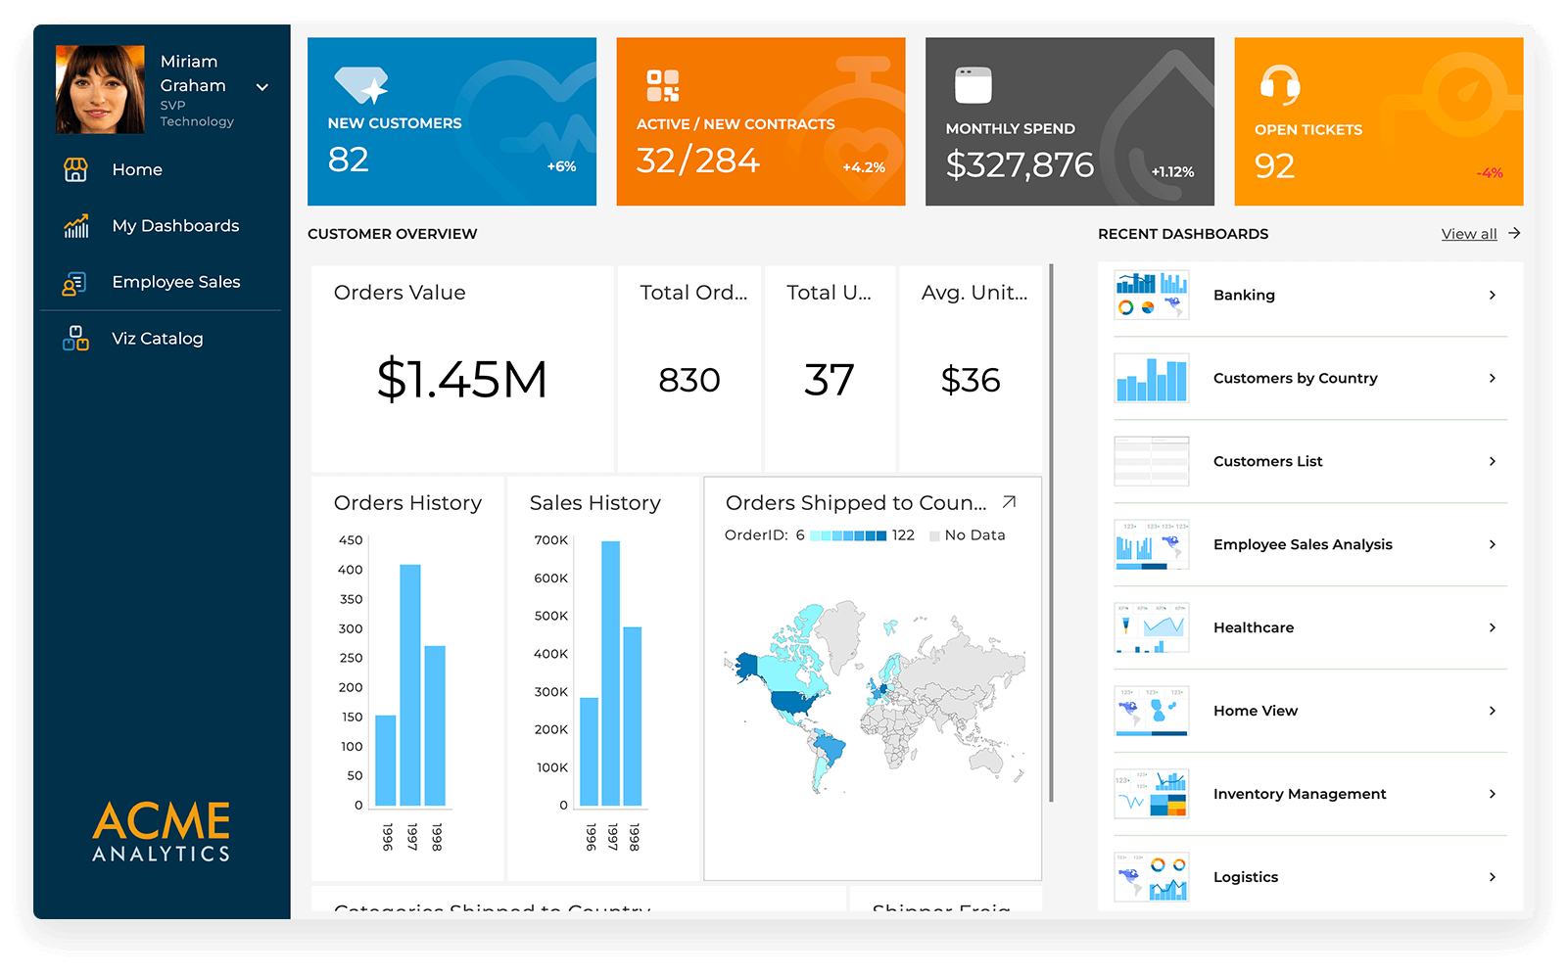This screenshot has width=1567, height=973.
Task: Click the My Dashboards chart icon
Action: pyautogui.click(x=75, y=226)
